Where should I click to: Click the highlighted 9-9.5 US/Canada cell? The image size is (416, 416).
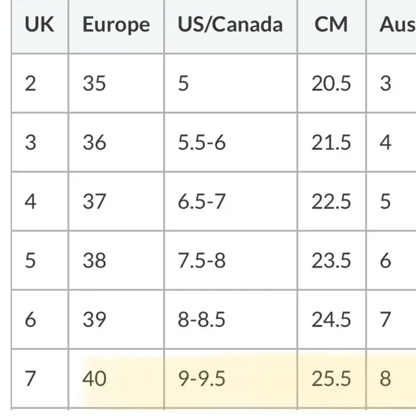pyautogui.click(x=230, y=379)
